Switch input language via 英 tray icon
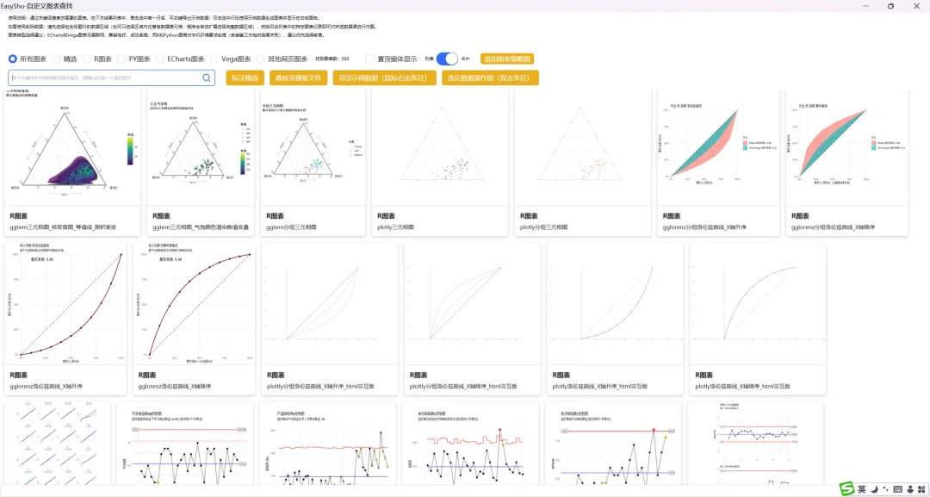The width and height of the screenshot is (930, 497). tap(862, 489)
